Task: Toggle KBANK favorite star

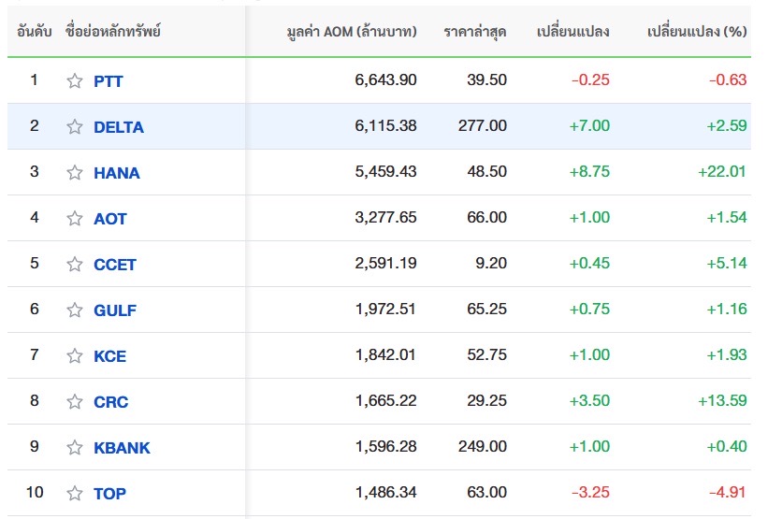Action: 75,447
